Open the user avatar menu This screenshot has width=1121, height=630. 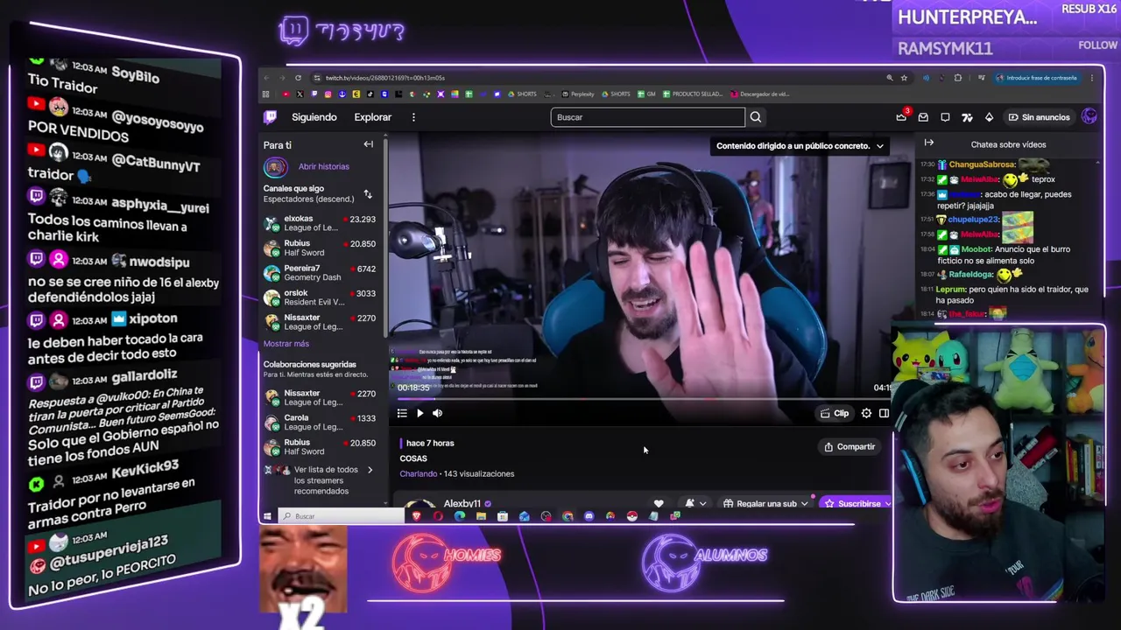[1089, 116]
